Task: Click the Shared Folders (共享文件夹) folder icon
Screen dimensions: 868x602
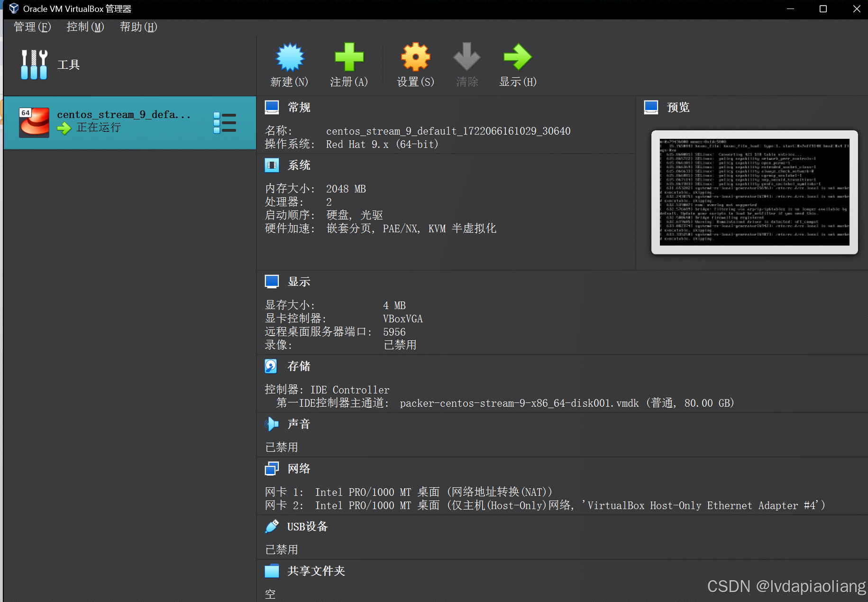Action: [272, 571]
